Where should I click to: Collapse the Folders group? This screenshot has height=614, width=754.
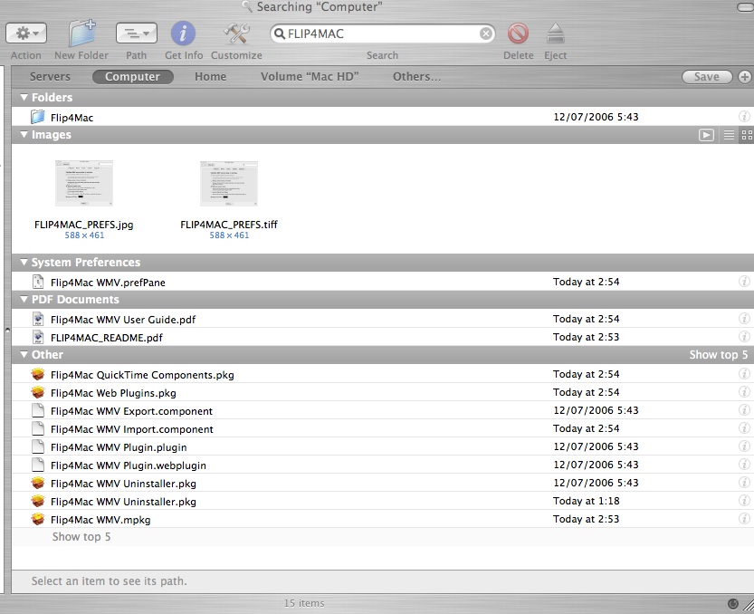[24, 97]
